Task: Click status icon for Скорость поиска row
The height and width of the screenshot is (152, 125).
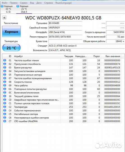Action: 5,82
